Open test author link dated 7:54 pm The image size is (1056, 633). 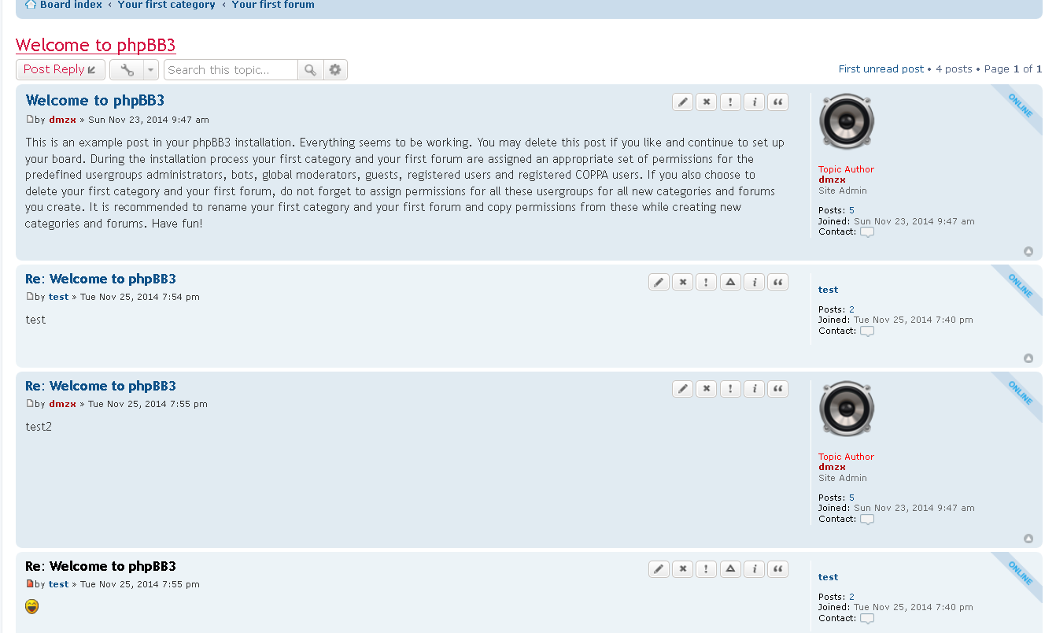pos(58,297)
